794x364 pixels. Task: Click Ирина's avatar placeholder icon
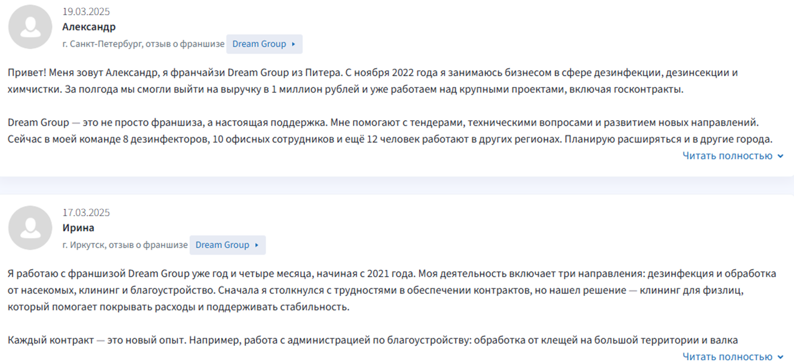tap(30, 228)
